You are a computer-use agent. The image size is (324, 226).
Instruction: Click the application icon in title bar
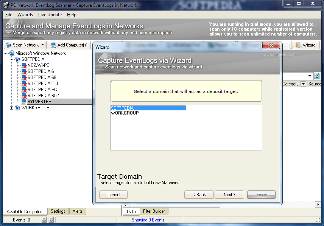pyautogui.click(x=6, y=5)
